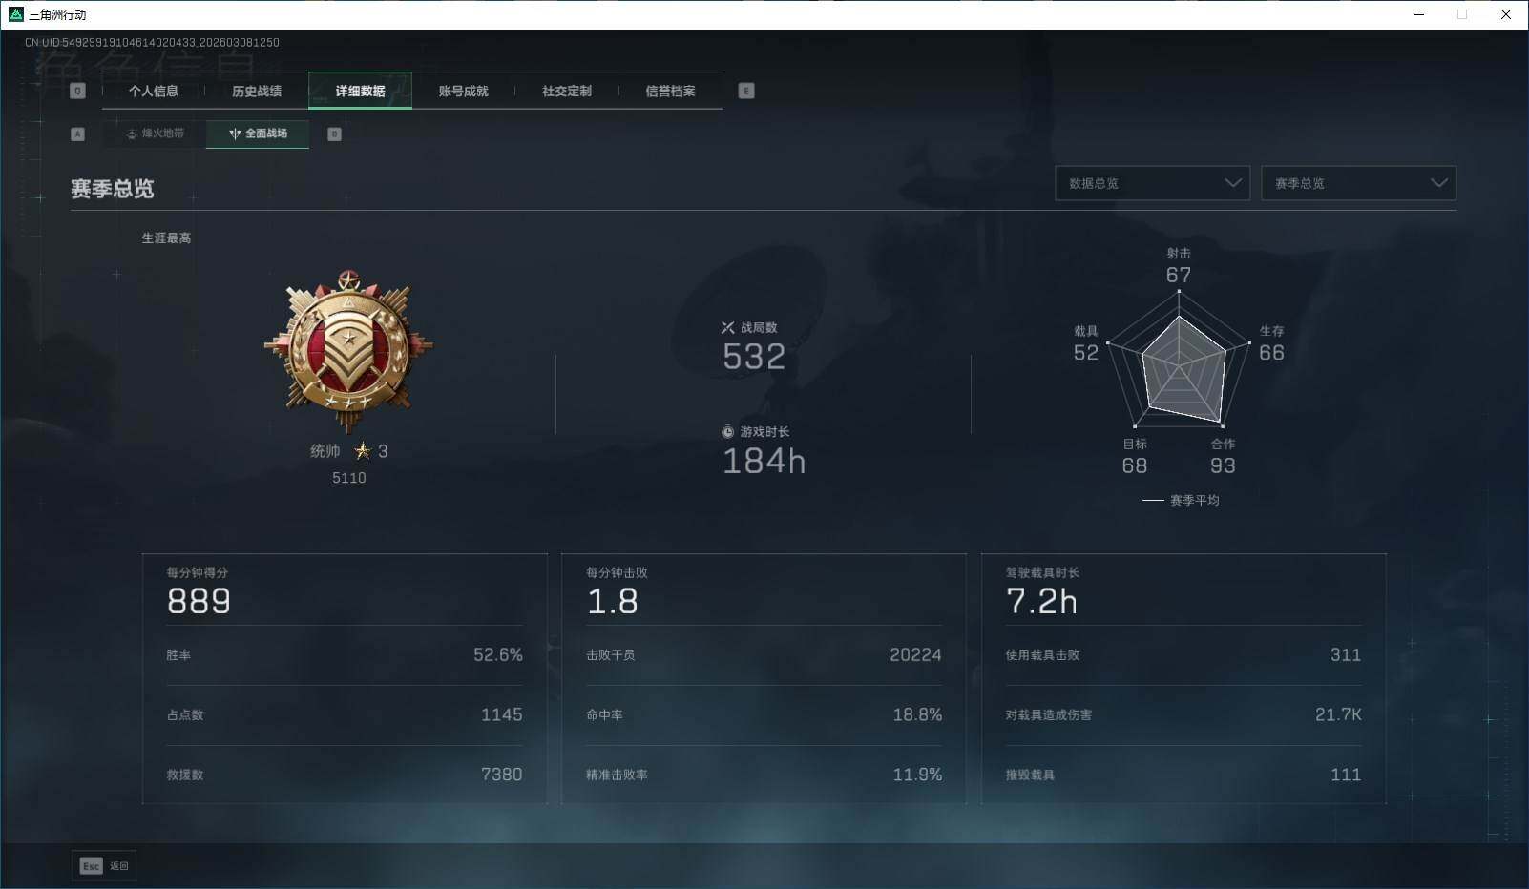Click the 赛季总览 section heading
This screenshot has height=889, width=1529.
click(113, 189)
